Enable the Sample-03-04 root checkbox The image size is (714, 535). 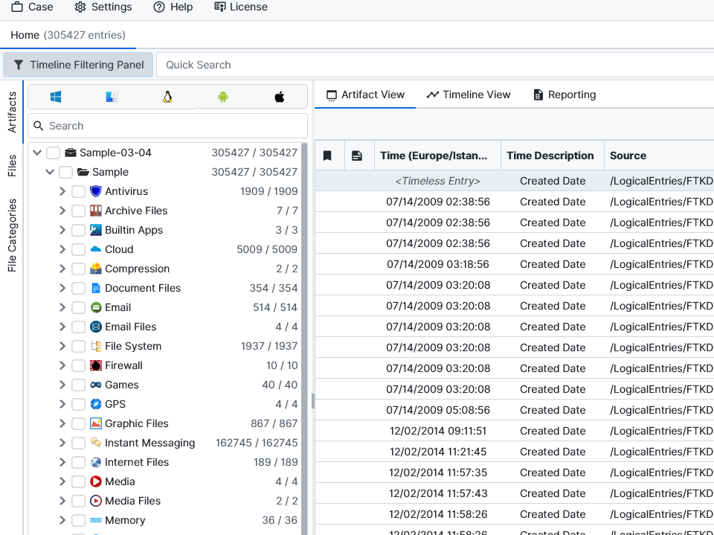point(53,153)
